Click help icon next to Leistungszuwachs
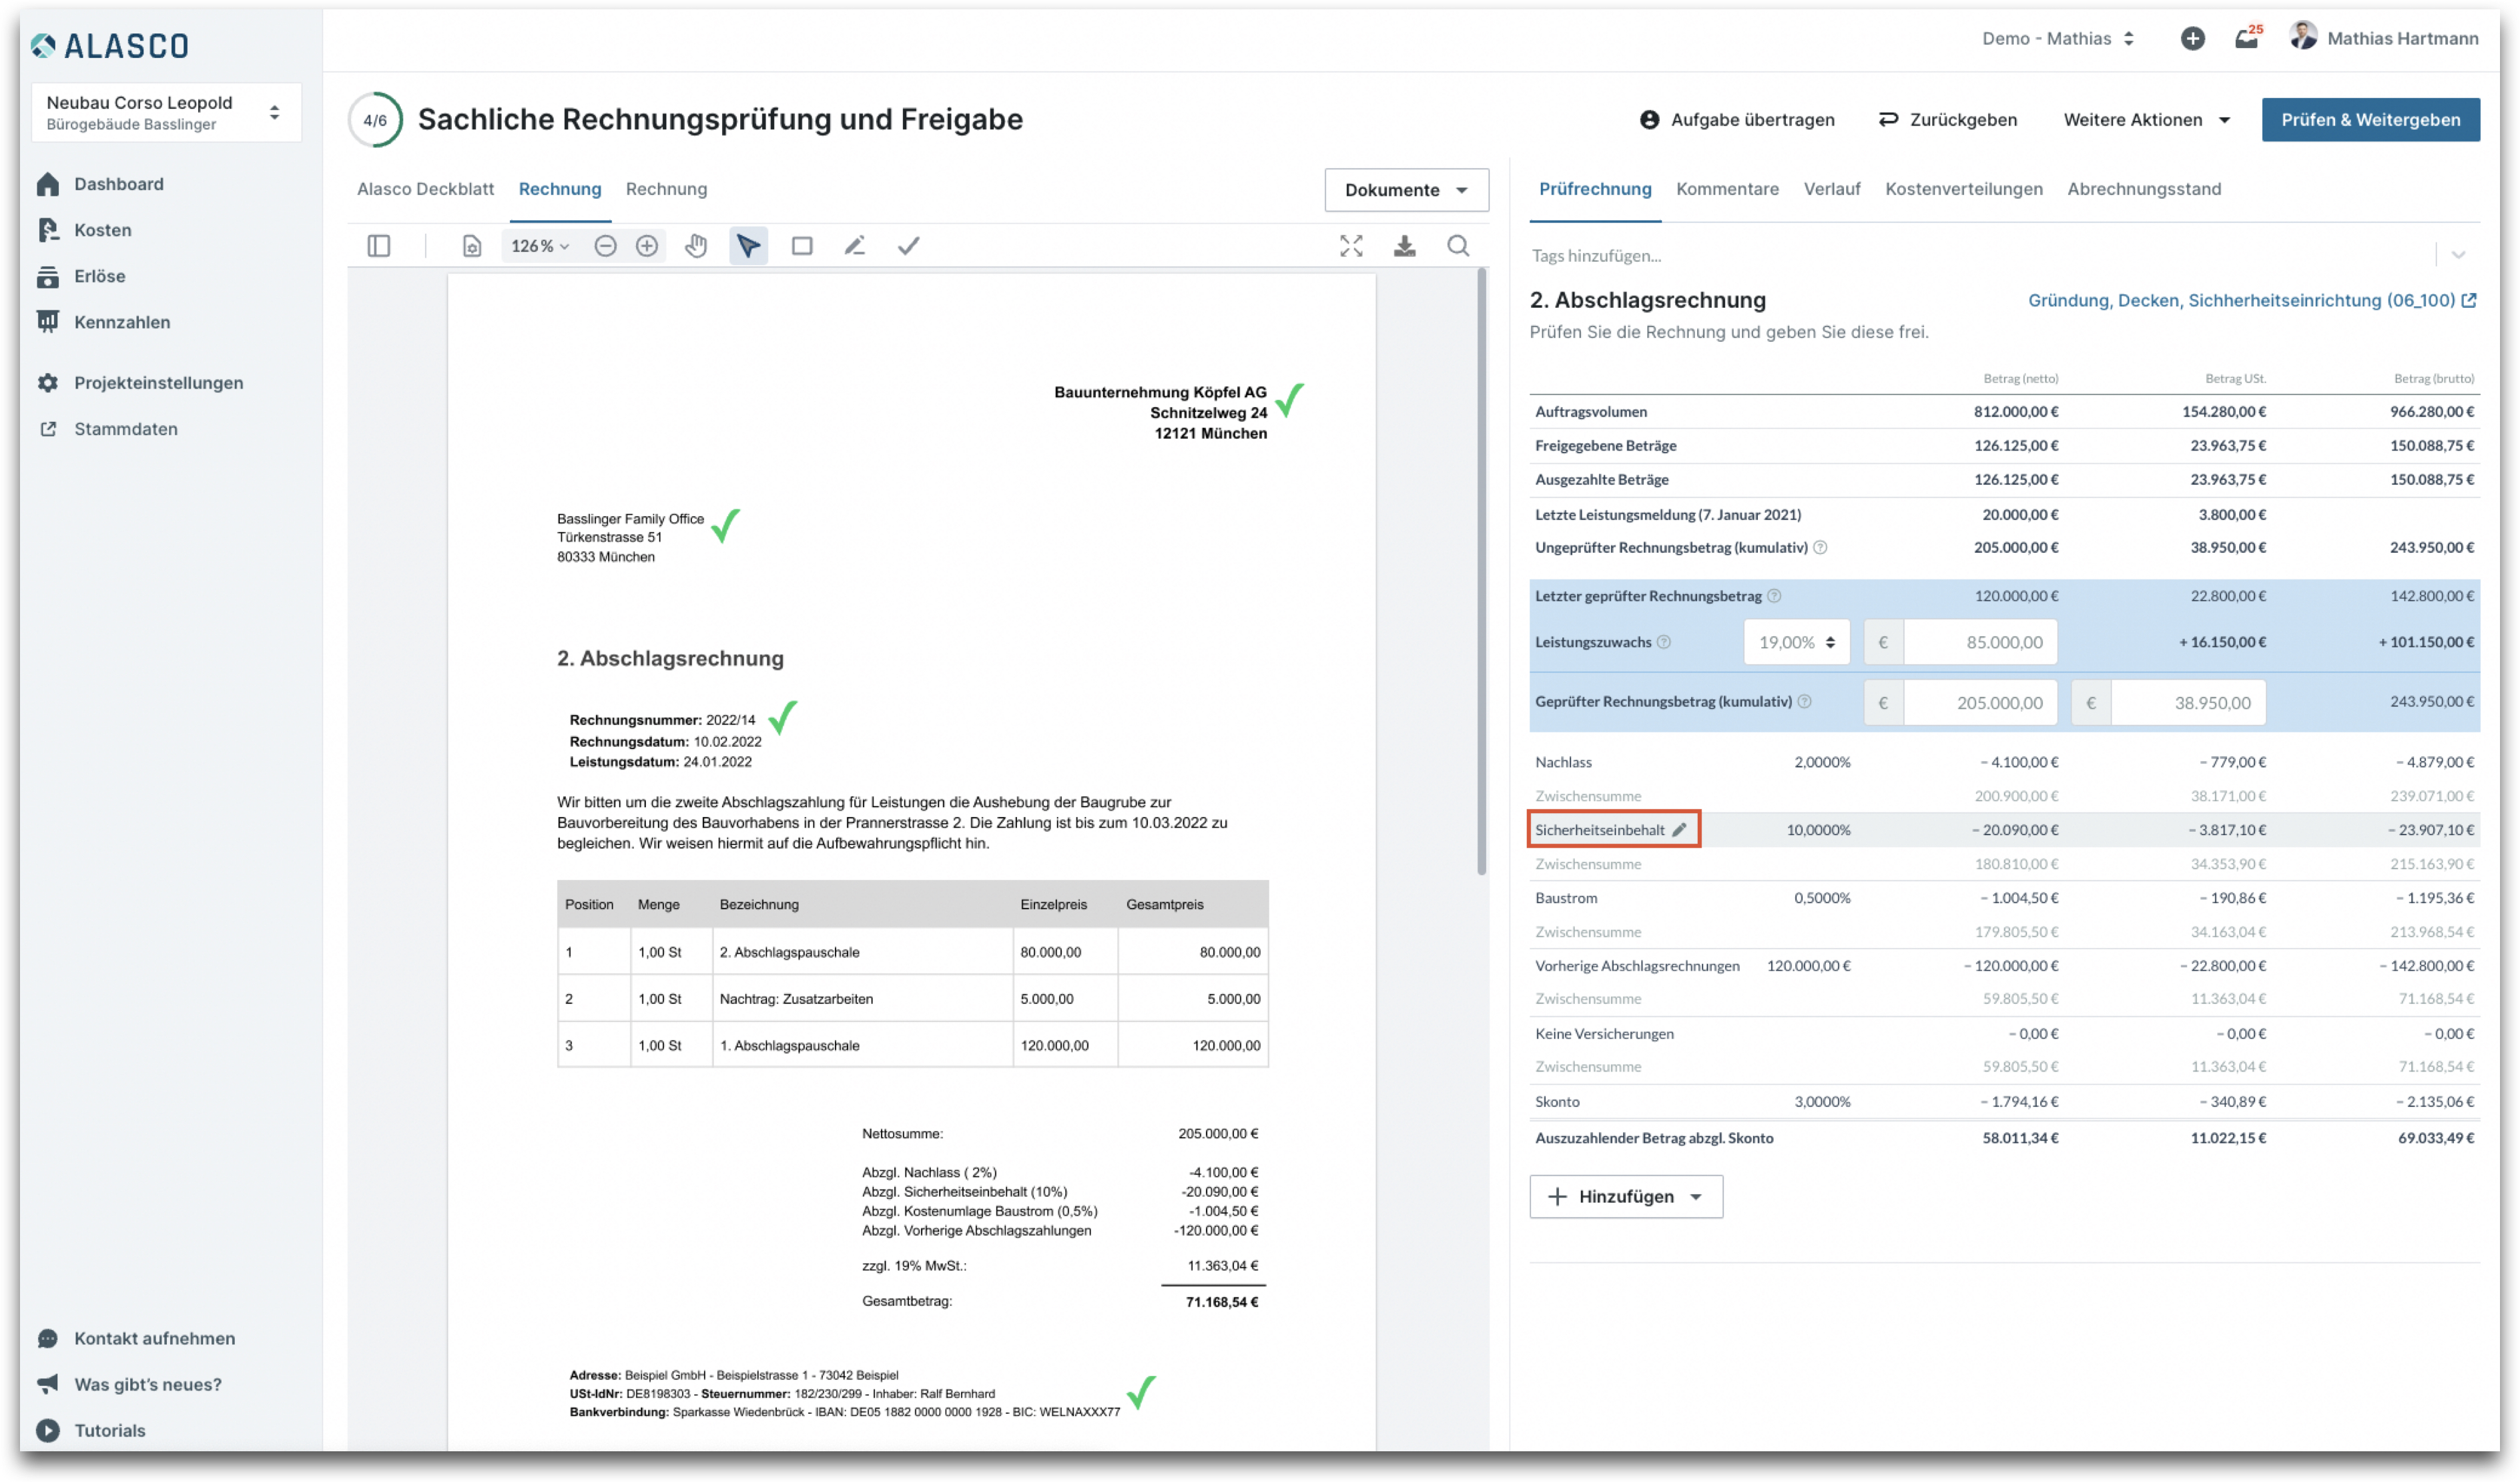This screenshot has width=2520, height=1482. click(1664, 642)
